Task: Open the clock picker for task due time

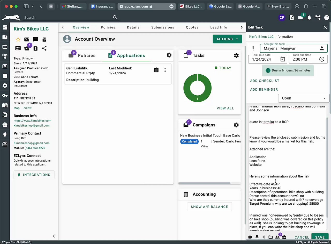Action: coord(322,59)
